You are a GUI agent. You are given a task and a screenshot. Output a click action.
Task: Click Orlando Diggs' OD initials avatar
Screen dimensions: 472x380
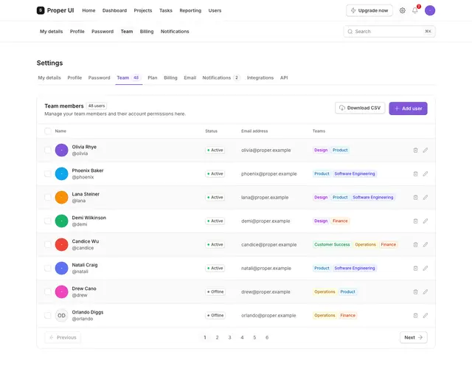[61, 315]
